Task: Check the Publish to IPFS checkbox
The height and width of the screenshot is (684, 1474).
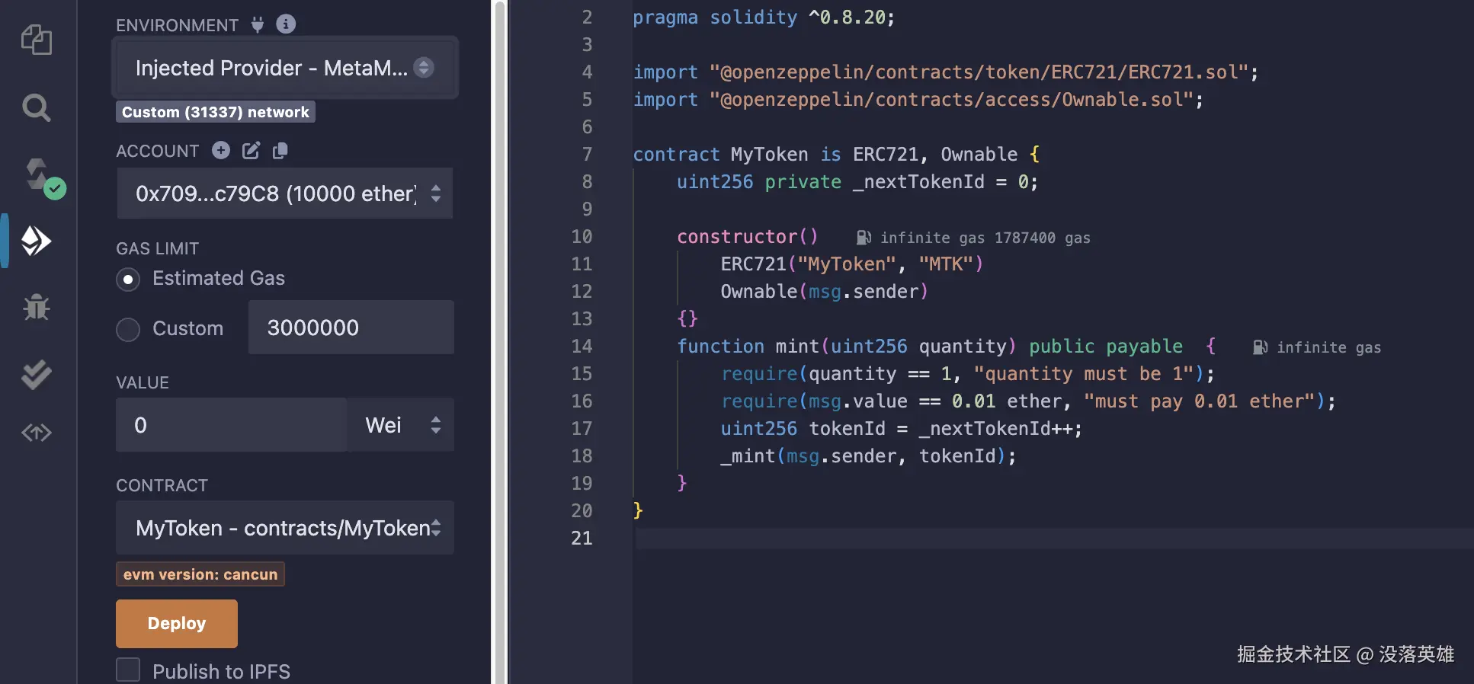Action: (x=128, y=670)
